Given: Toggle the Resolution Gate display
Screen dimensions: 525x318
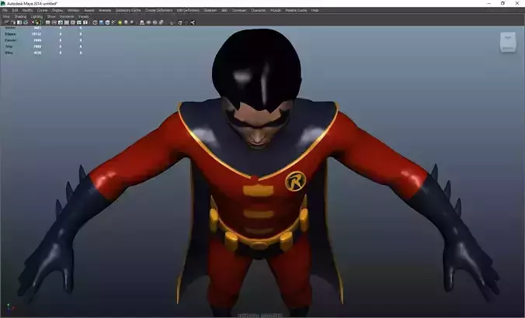Looking at the screenshot, I should click(x=61, y=22).
